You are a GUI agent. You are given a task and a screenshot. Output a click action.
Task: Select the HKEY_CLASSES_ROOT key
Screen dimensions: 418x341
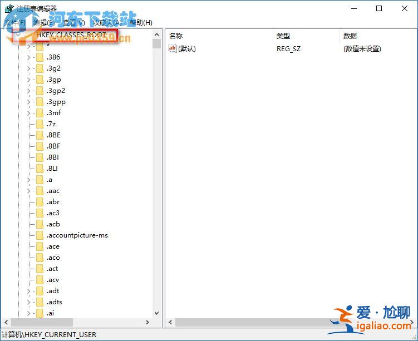(x=71, y=35)
